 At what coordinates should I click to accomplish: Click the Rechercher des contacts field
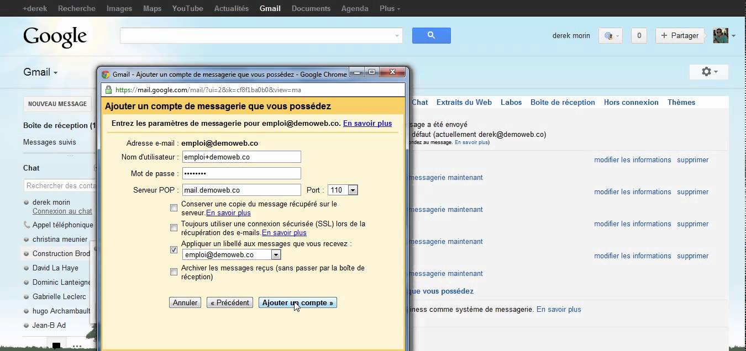coord(60,185)
